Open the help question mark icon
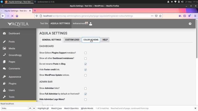 tap(190, 24)
